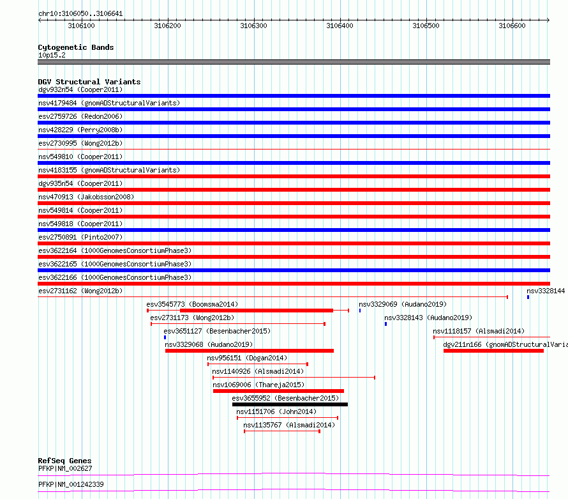The width and height of the screenshot is (568, 499).
Task: Click the blue nsv3328143 marker
Action: [385, 324]
